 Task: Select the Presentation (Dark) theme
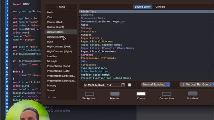tap(61, 66)
